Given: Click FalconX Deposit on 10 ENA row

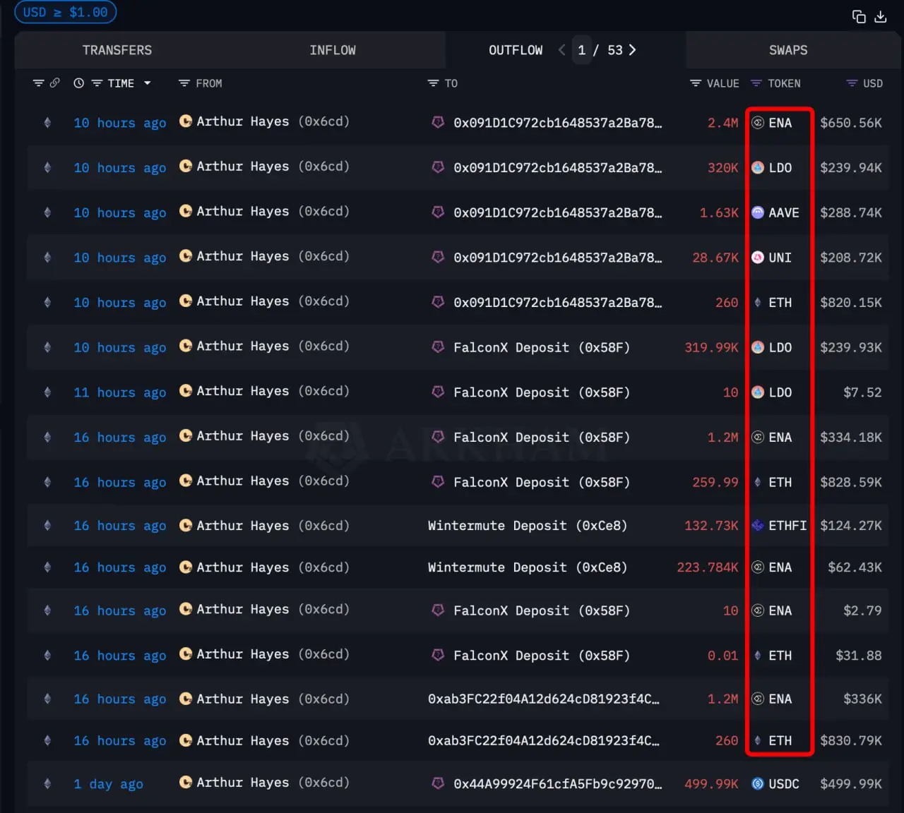Looking at the screenshot, I should [542, 610].
